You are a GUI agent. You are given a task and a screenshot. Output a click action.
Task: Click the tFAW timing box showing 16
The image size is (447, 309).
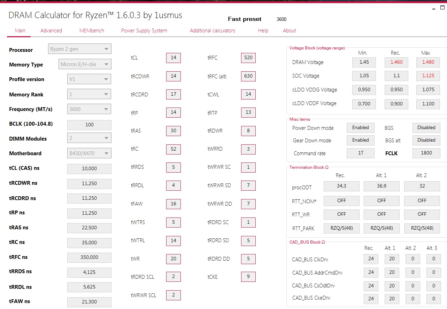(174, 204)
